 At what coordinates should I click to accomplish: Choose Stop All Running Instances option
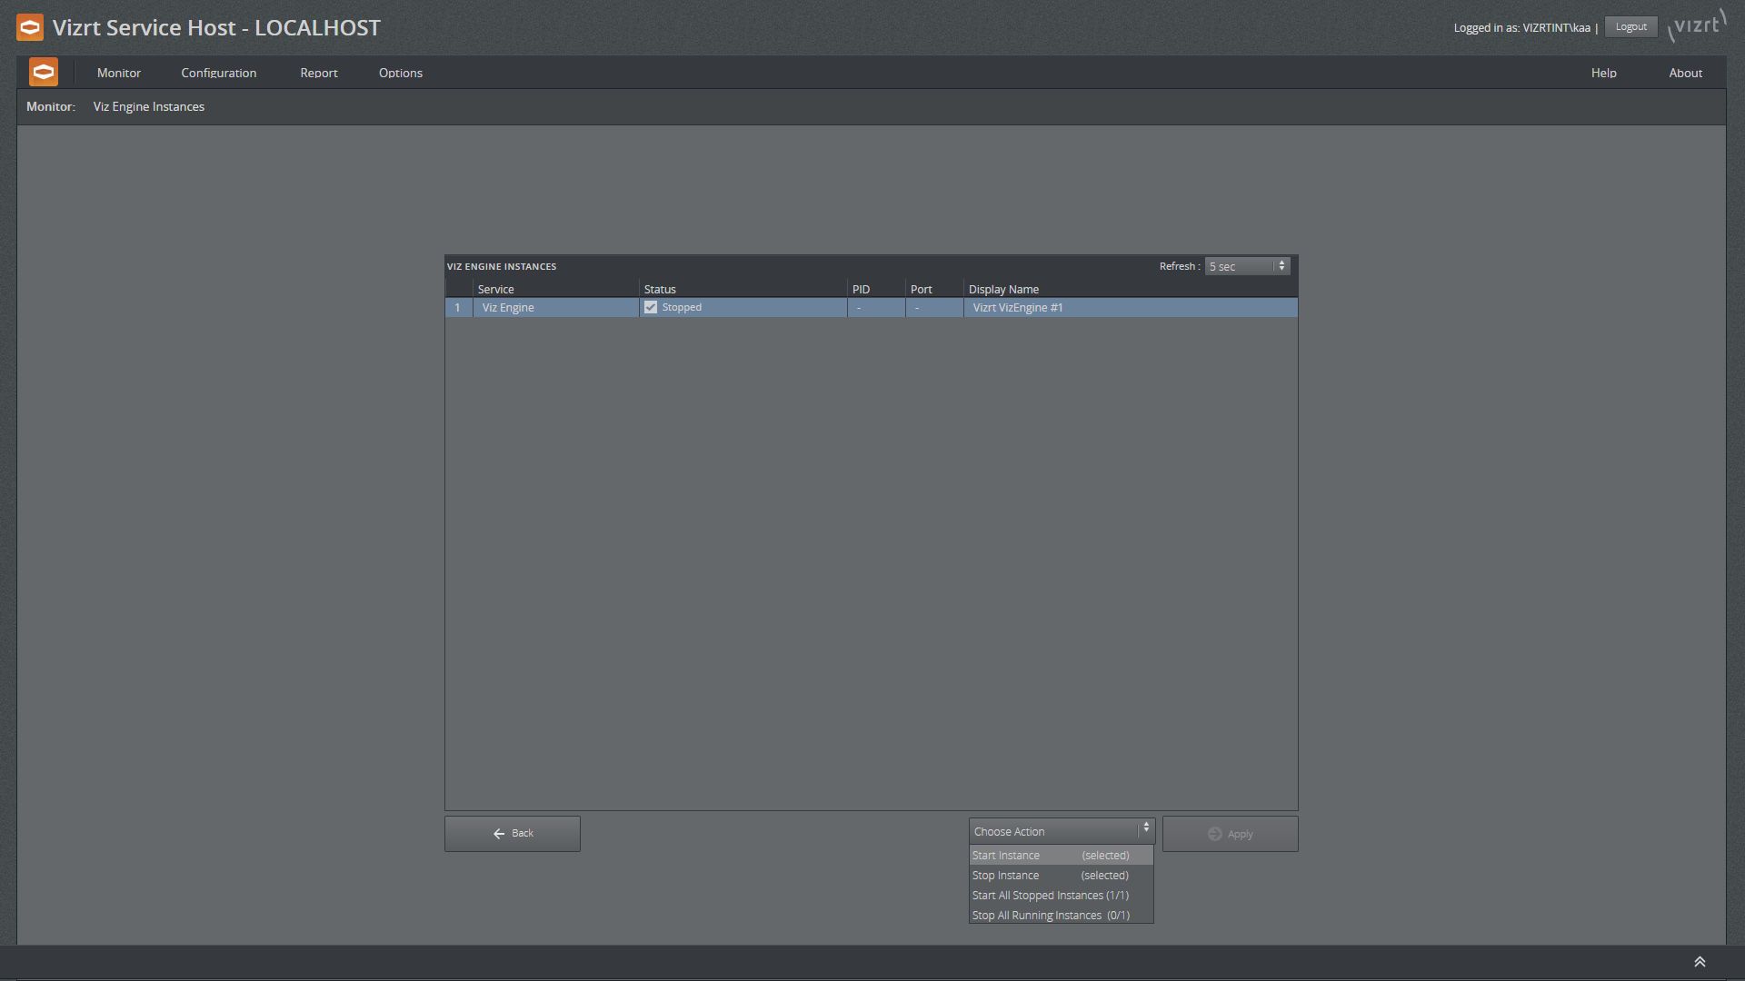[x=1051, y=916]
